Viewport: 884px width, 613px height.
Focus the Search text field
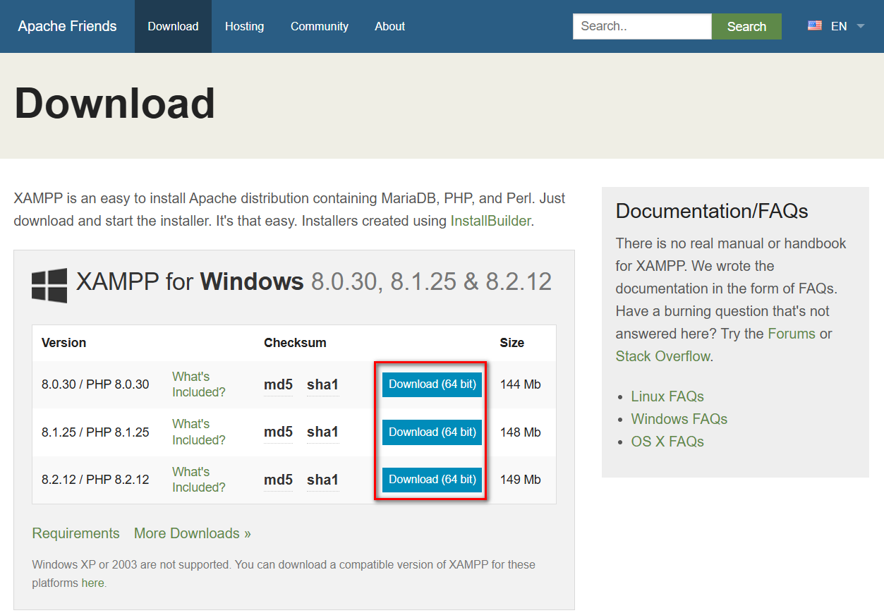(x=641, y=26)
